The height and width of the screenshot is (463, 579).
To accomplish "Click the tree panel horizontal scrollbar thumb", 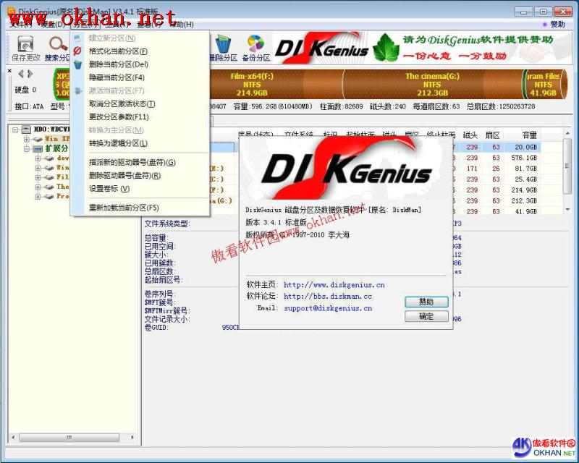I will pyautogui.click(x=69, y=438).
